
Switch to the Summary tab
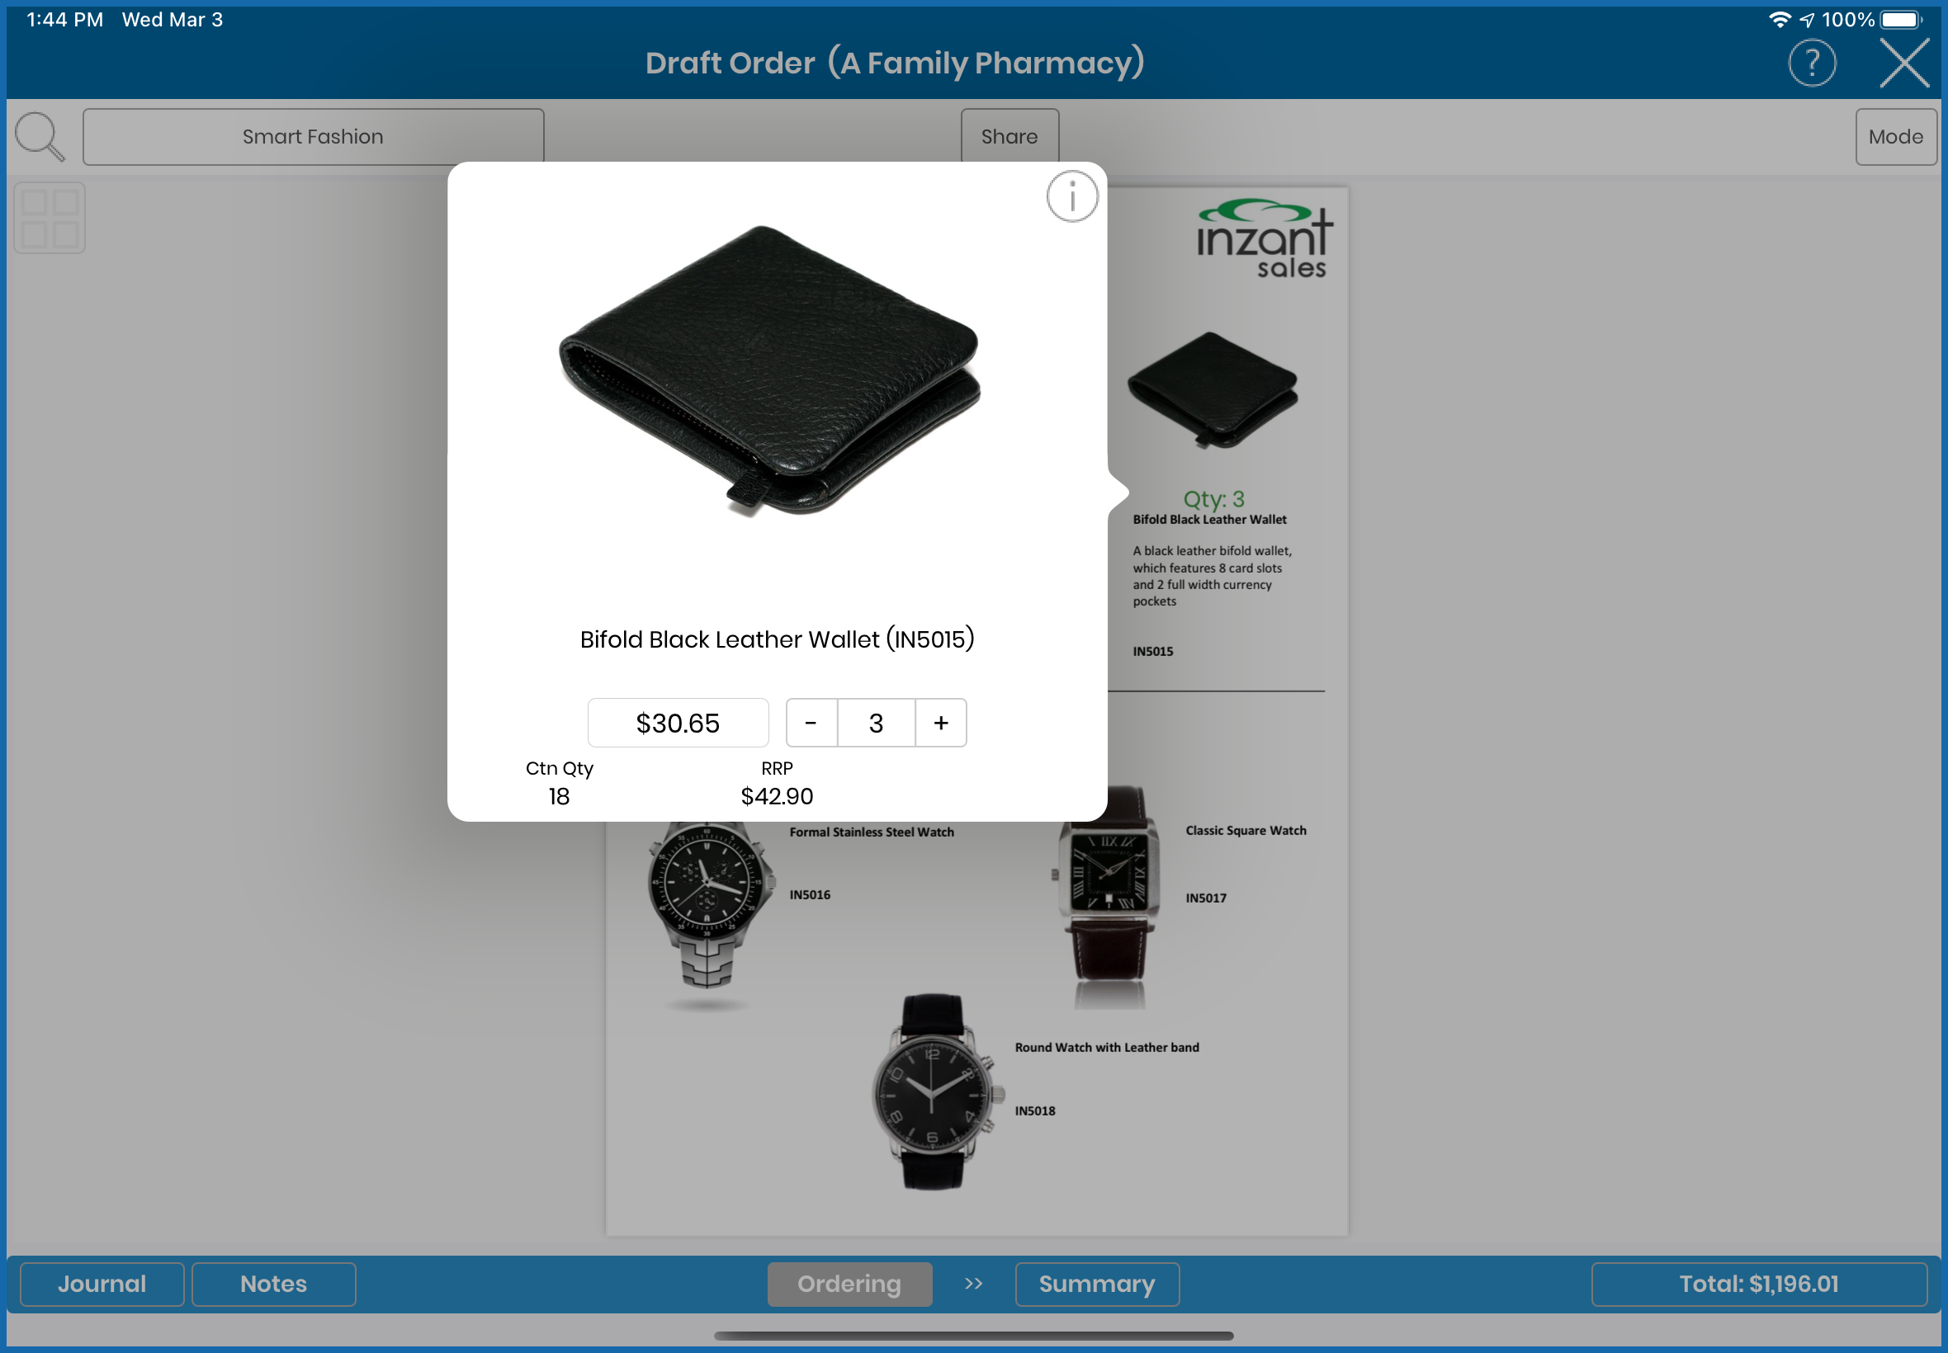(x=1096, y=1284)
